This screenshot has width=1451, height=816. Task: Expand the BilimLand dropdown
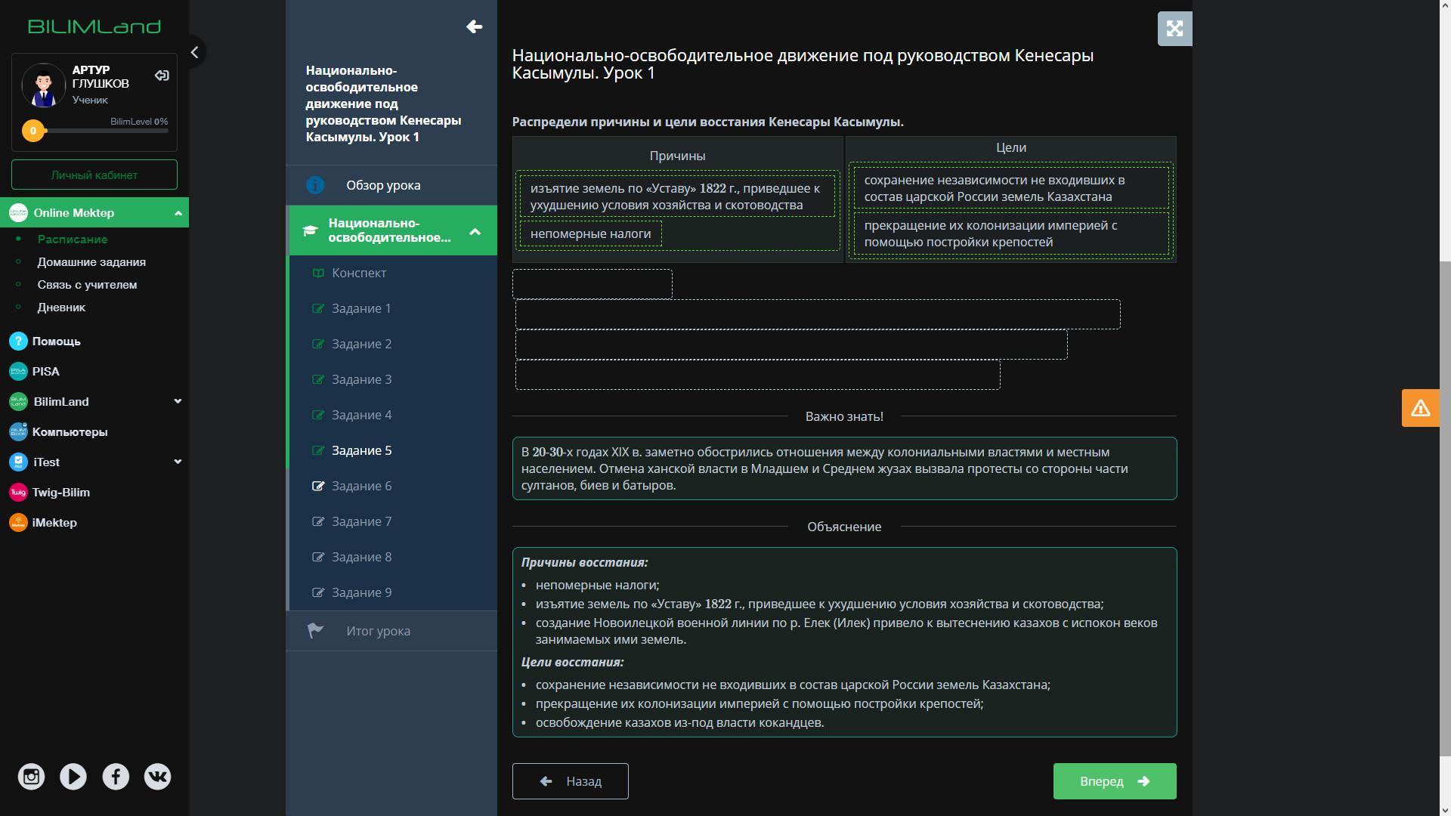coord(178,401)
